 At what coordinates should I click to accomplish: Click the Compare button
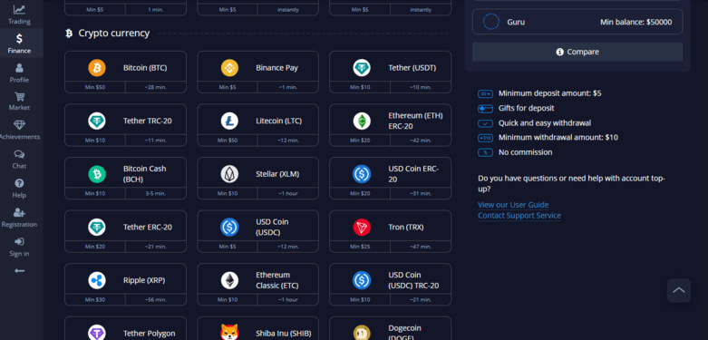coord(577,52)
